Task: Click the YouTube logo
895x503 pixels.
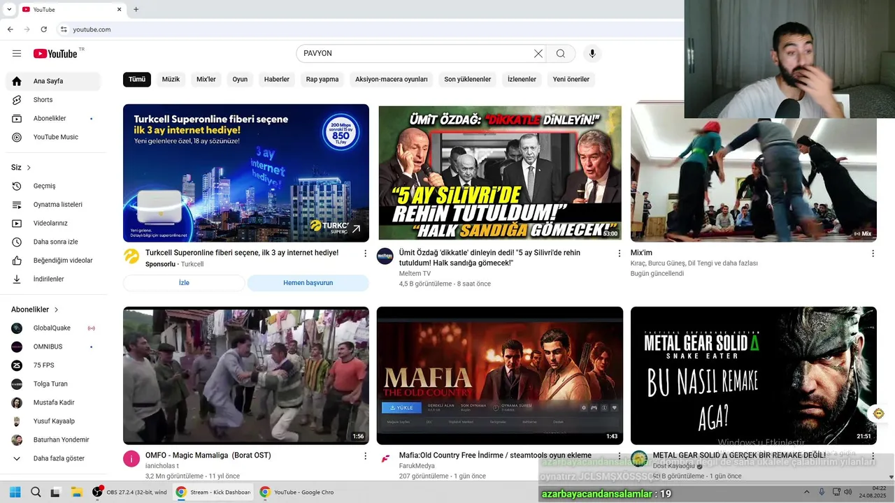Action: (55, 54)
